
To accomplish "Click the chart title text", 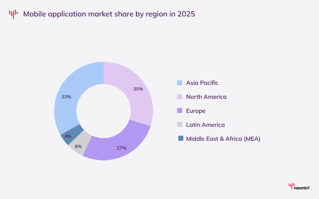I will pos(109,14).
